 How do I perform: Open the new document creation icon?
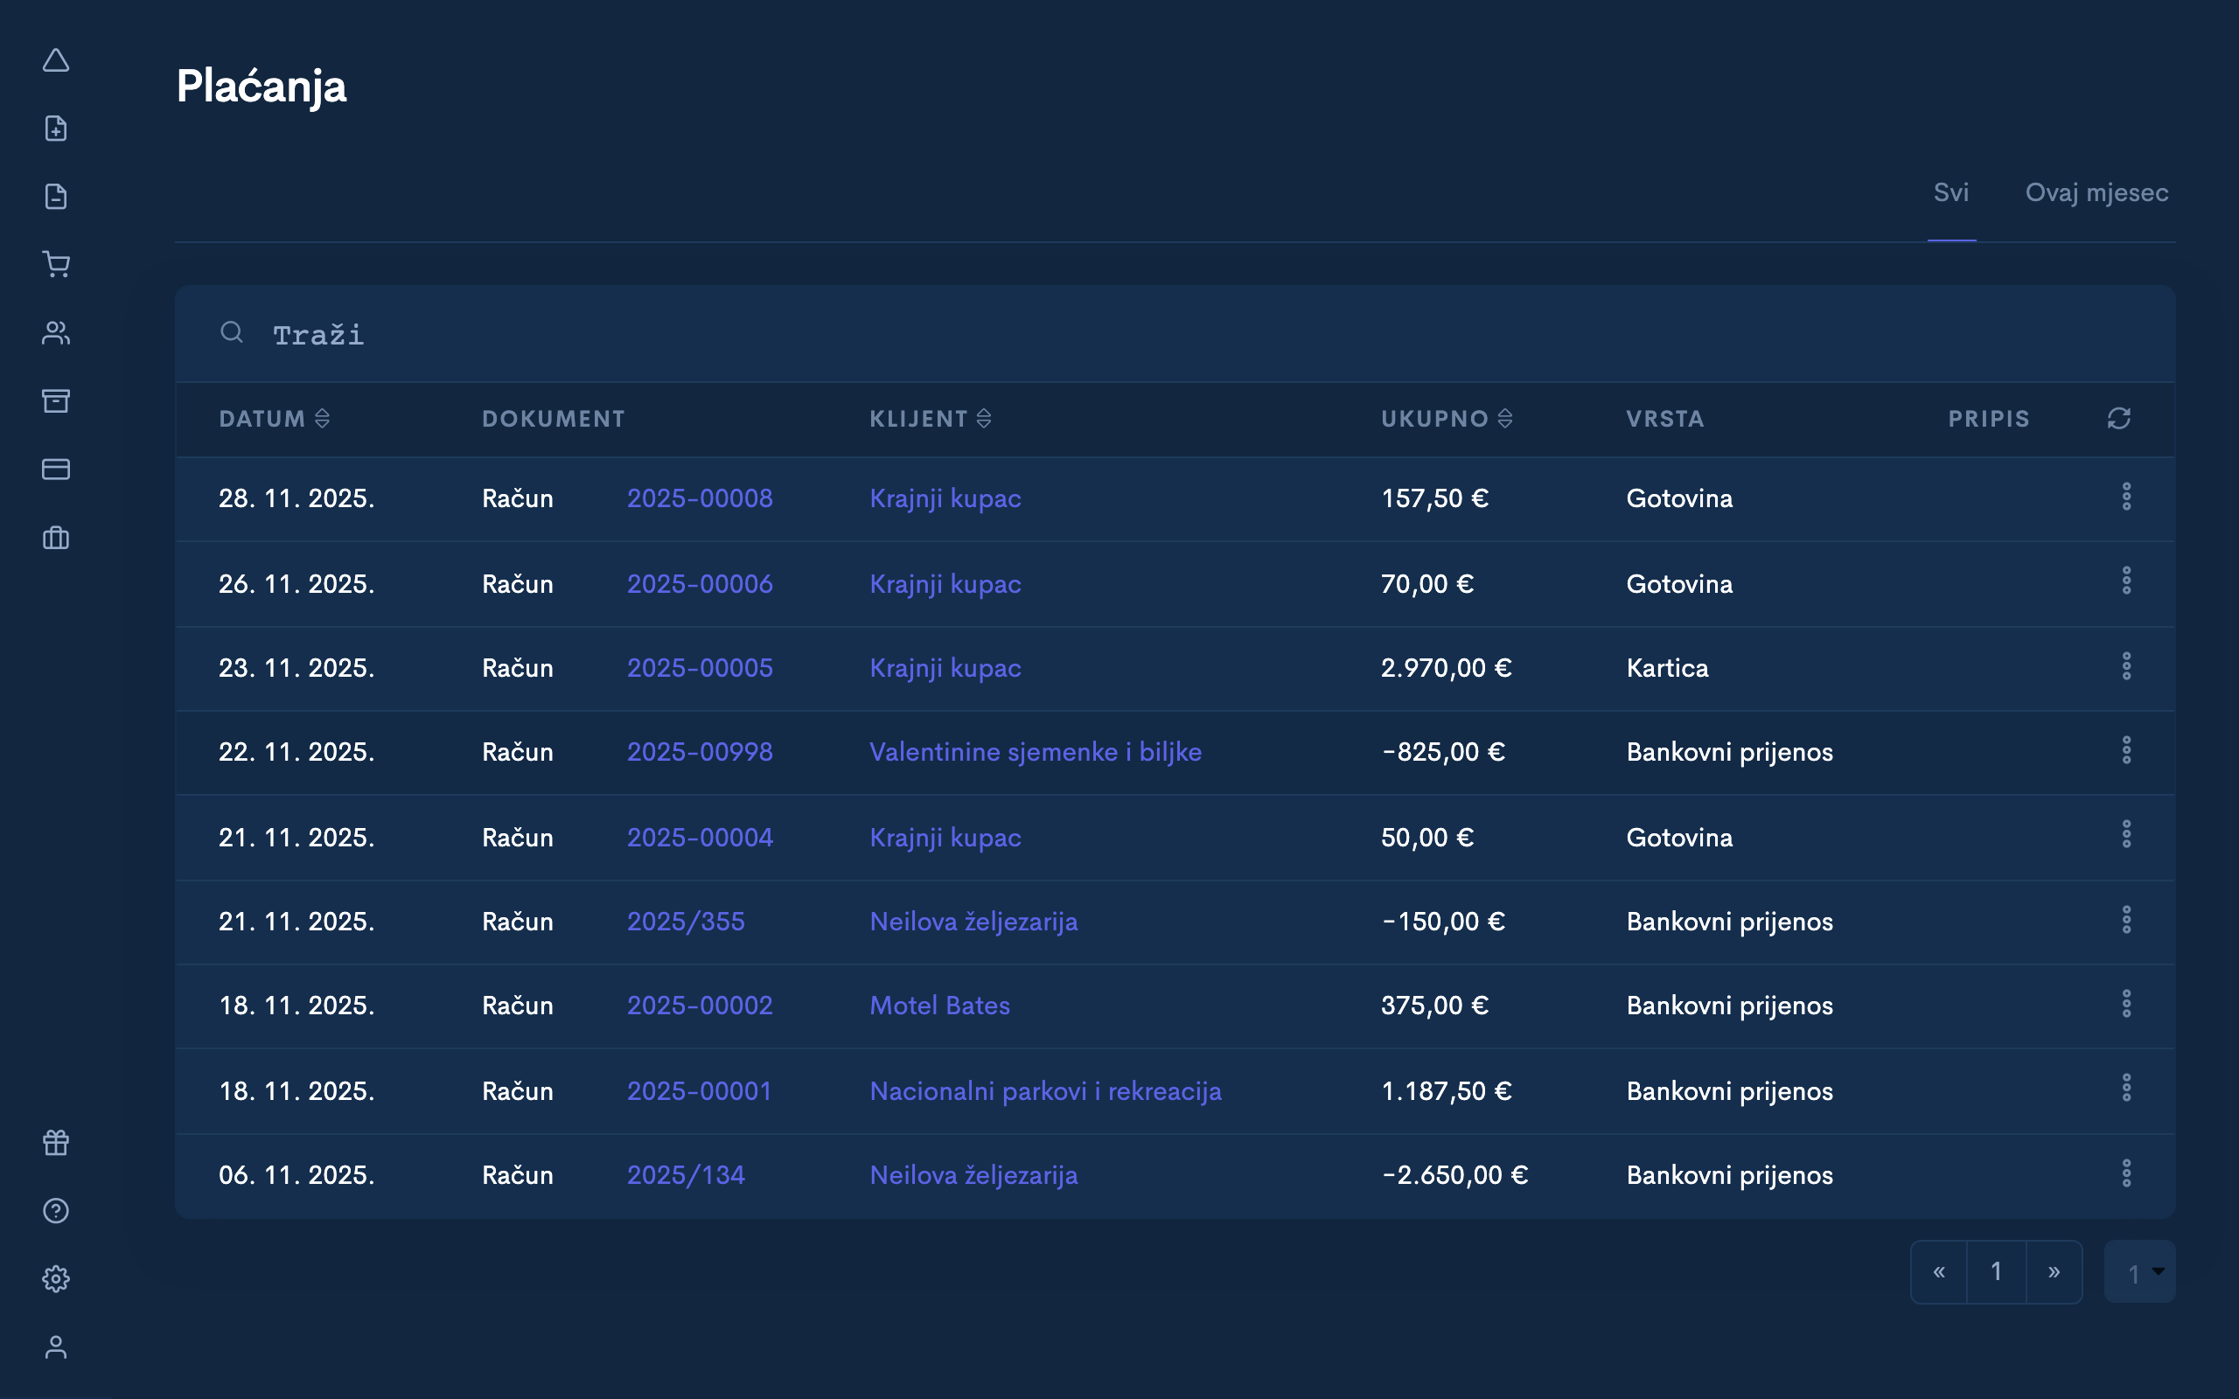click(55, 128)
